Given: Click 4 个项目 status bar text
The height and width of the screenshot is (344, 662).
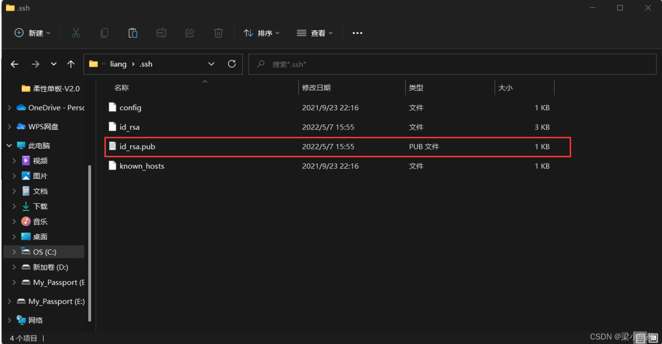Looking at the screenshot, I should 24,338.
